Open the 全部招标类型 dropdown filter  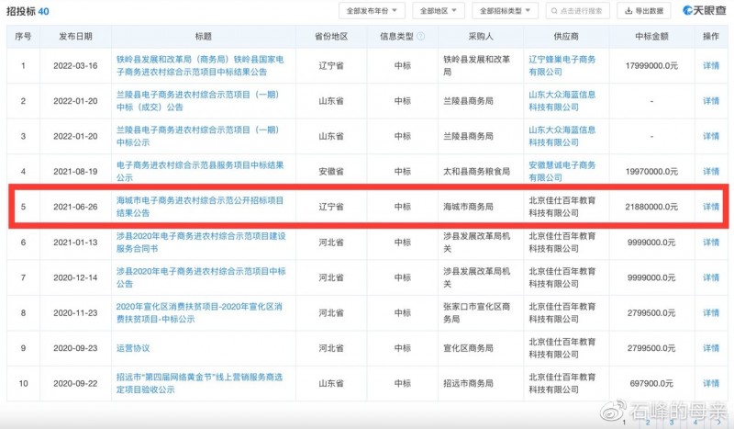coord(507,11)
